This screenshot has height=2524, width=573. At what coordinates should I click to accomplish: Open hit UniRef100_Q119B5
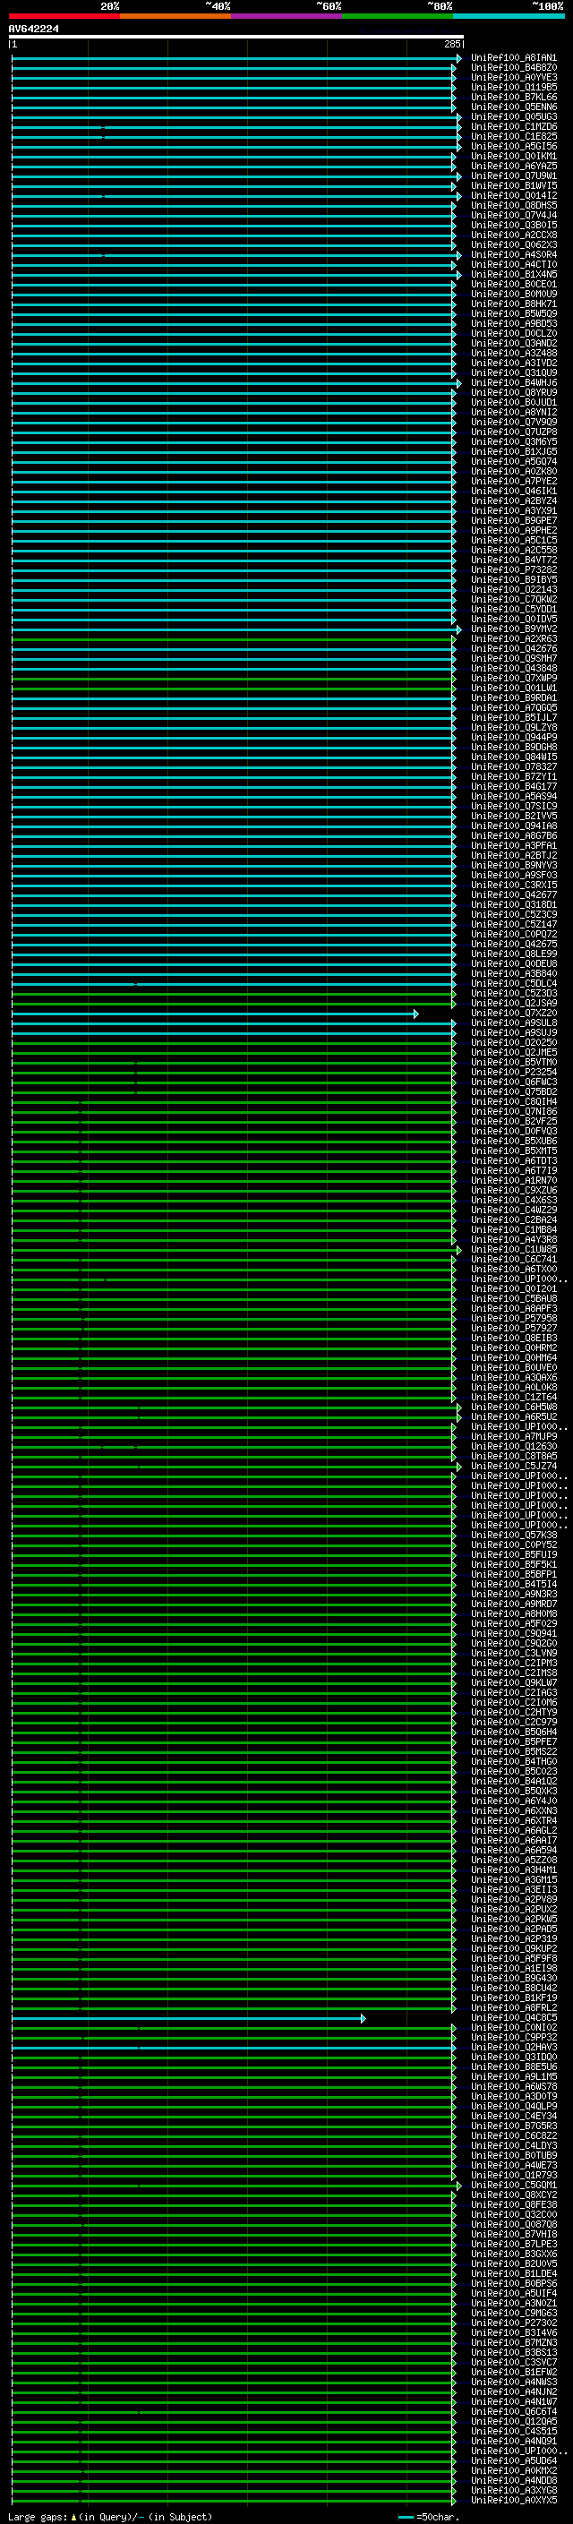513,87
